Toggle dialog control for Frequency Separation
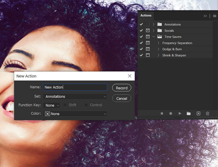Screen dimensions: 218x167 tap(148, 43)
